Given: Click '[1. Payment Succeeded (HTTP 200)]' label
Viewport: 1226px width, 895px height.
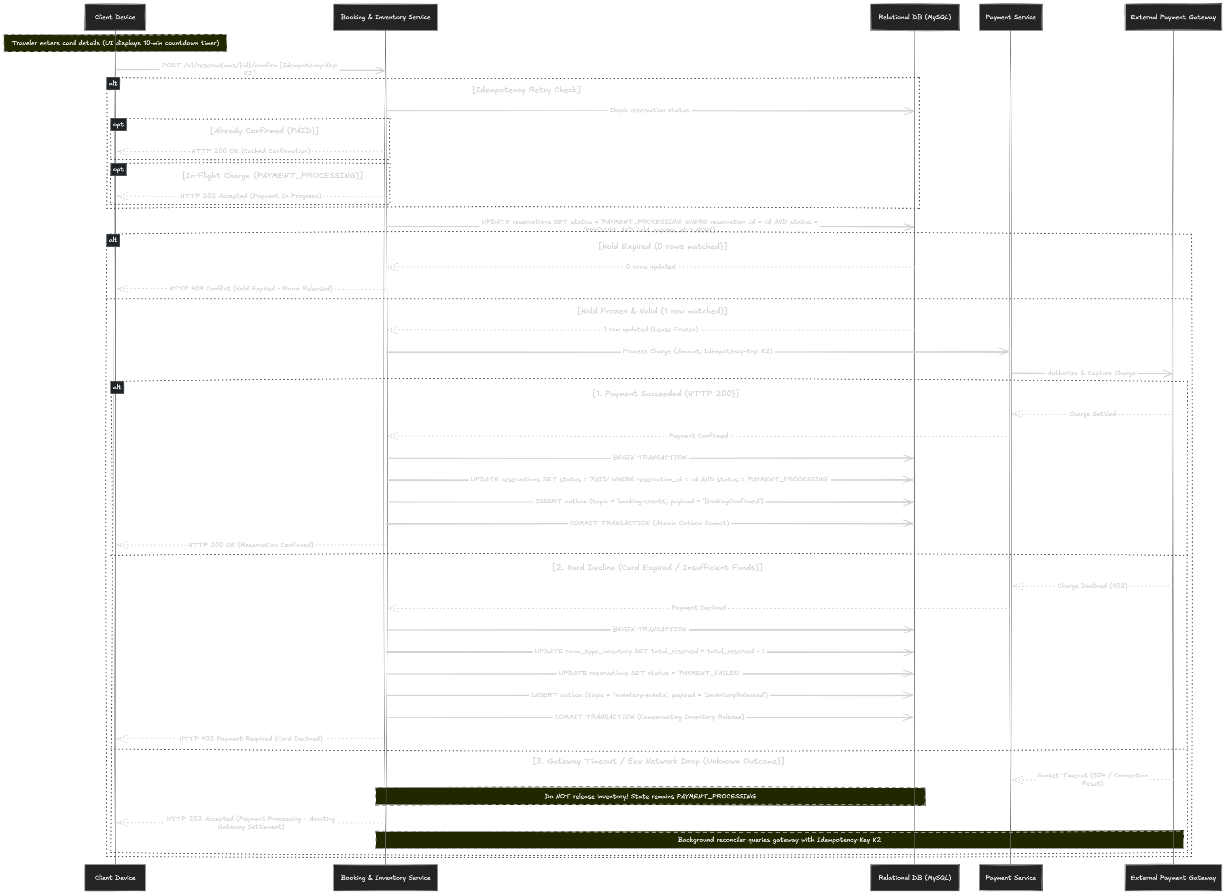Looking at the screenshot, I should 666,394.
